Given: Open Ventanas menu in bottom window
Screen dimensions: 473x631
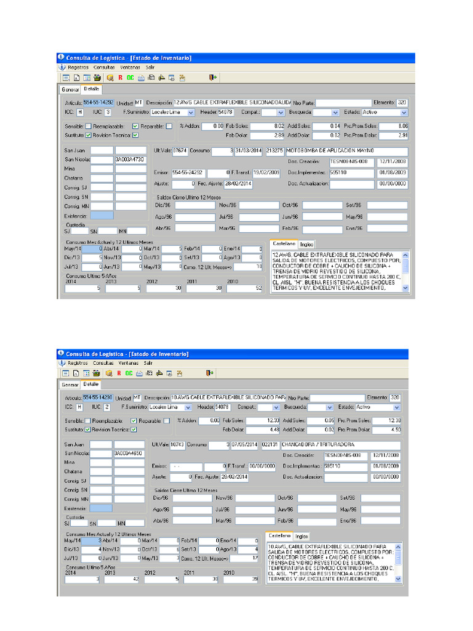Looking at the screenshot, I should (128, 363).
